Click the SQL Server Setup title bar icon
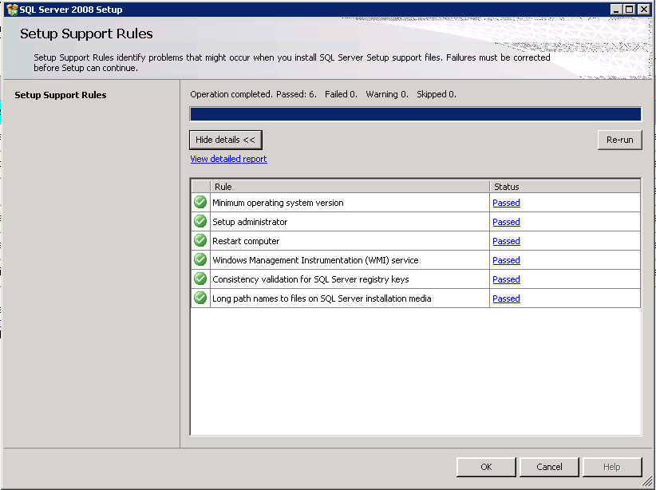 [x=12, y=10]
